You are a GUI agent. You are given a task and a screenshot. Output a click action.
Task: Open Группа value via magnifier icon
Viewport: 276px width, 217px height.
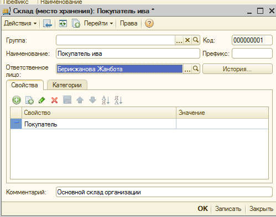(x=196, y=40)
